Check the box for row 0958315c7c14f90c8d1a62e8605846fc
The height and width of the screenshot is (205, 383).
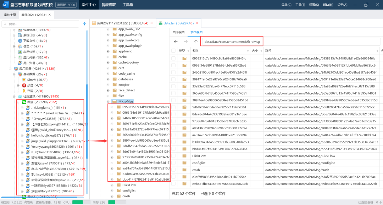(x=173, y=58)
